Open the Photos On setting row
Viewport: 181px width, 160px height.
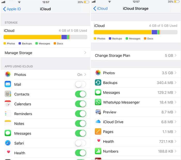tap(45, 74)
